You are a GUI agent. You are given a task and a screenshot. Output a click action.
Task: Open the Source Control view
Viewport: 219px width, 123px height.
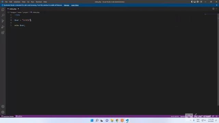coord(3,21)
